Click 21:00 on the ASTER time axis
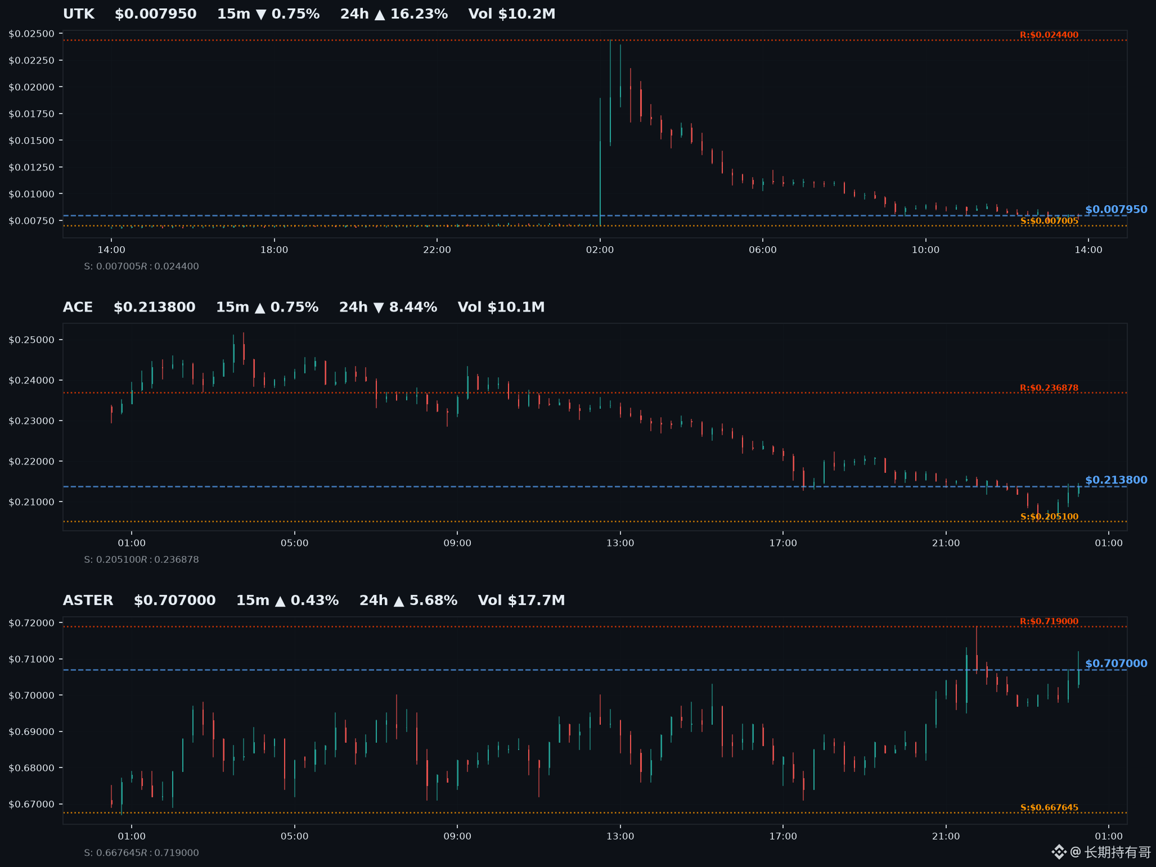1156x867 pixels. [x=946, y=837]
